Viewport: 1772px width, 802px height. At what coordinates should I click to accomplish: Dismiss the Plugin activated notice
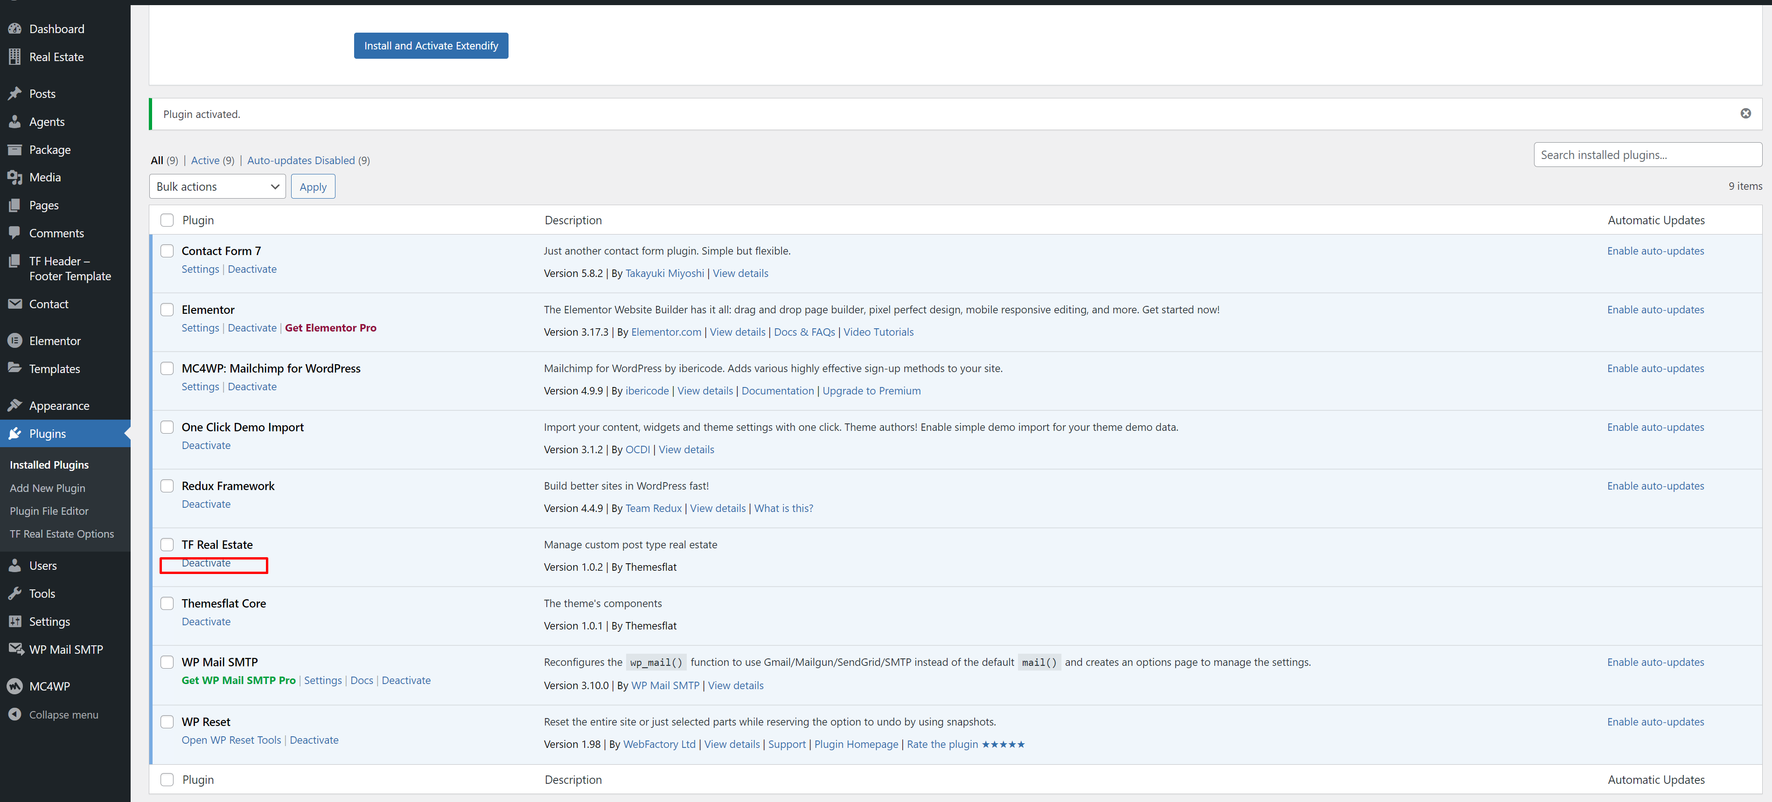click(x=1745, y=113)
